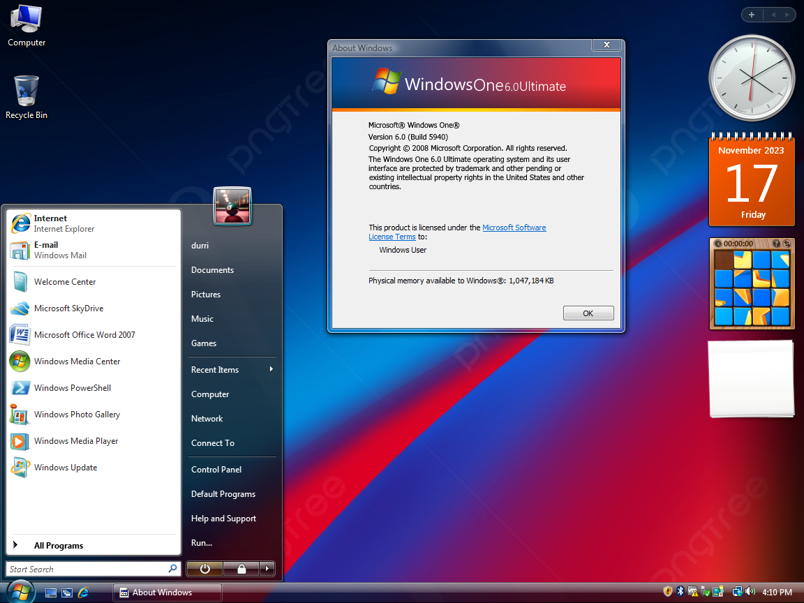Click the puzzle gadget timer pause icon
804x603 pixels.
tap(718, 244)
